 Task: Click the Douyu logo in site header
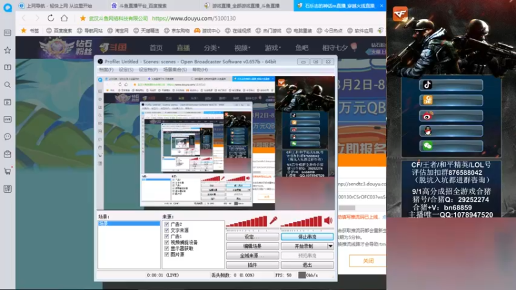click(x=114, y=47)
